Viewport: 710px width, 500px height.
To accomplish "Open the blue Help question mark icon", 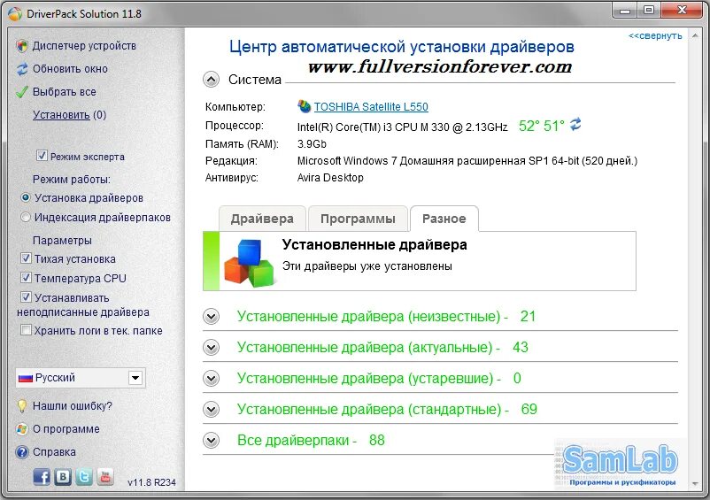I will pos(22,452).
